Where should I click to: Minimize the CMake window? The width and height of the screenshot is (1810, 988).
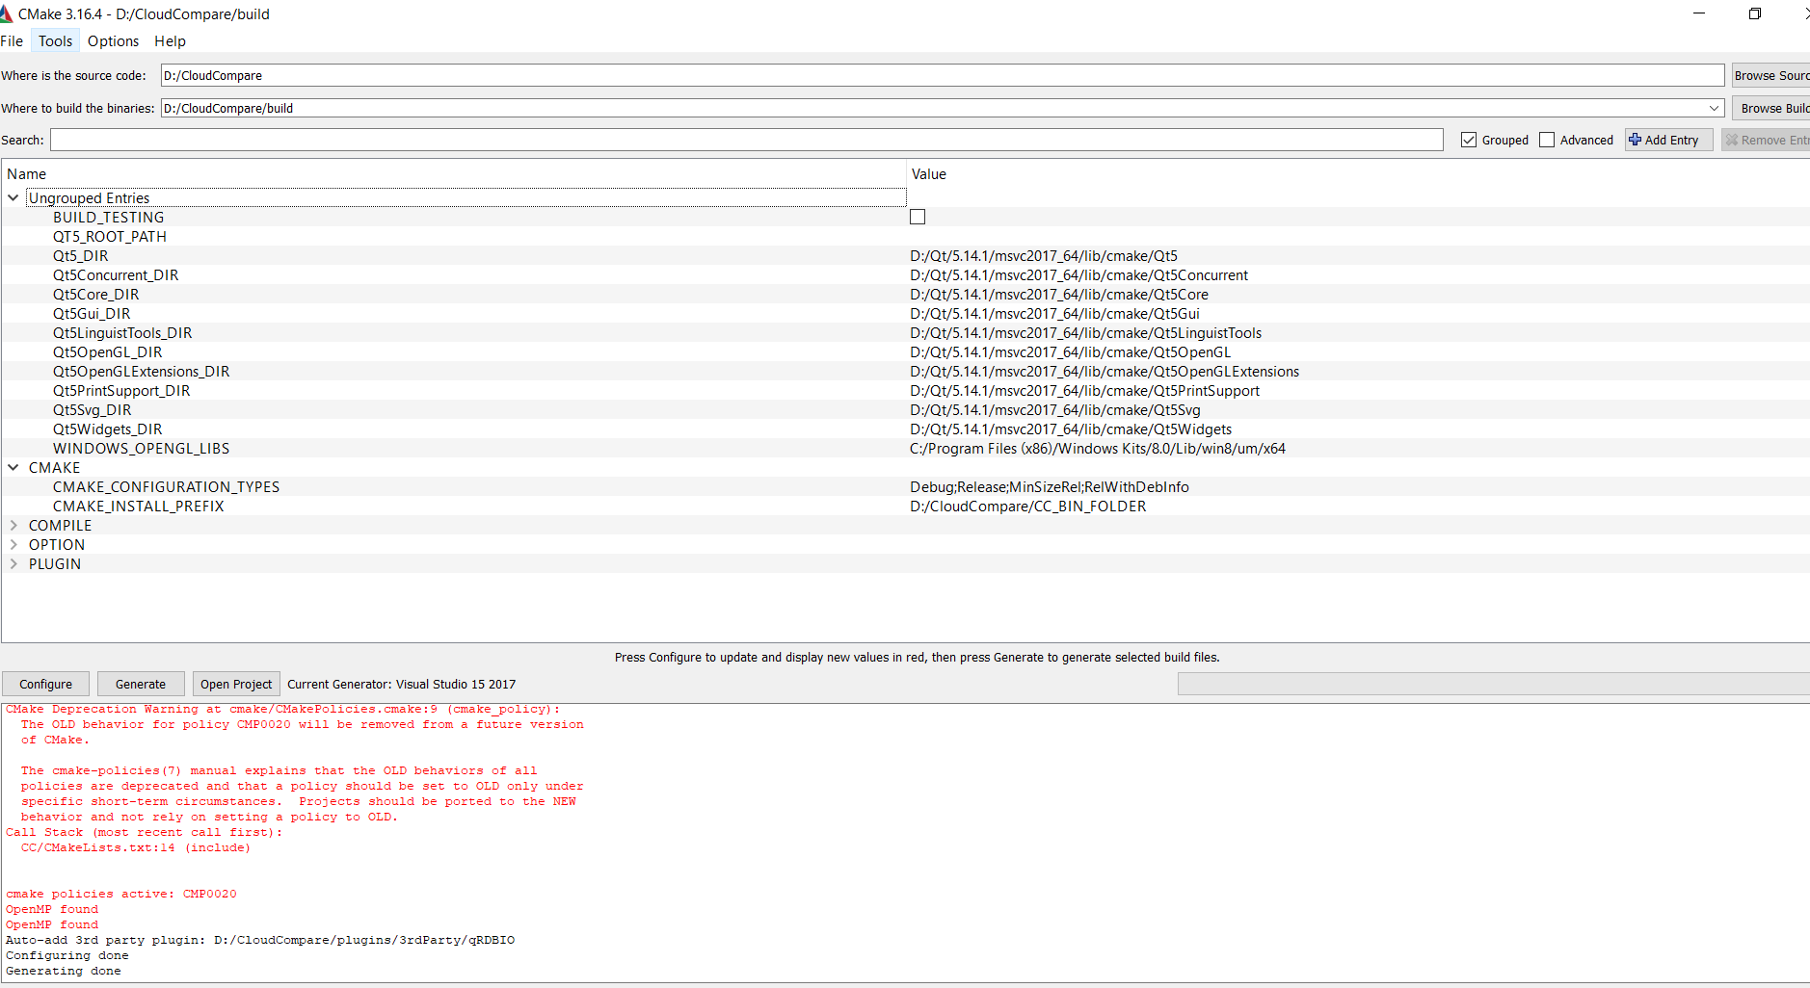coord(1699,13)
